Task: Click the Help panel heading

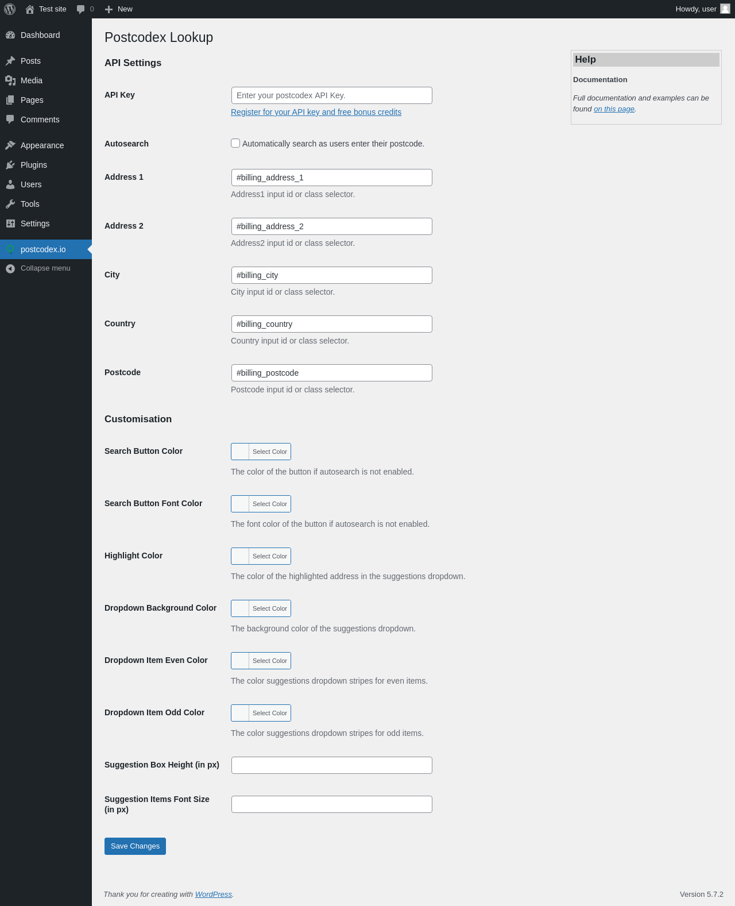Action: tap(646, 60)
